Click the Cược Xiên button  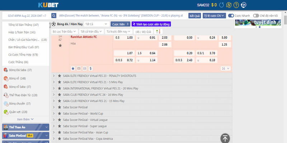(121, 24)
